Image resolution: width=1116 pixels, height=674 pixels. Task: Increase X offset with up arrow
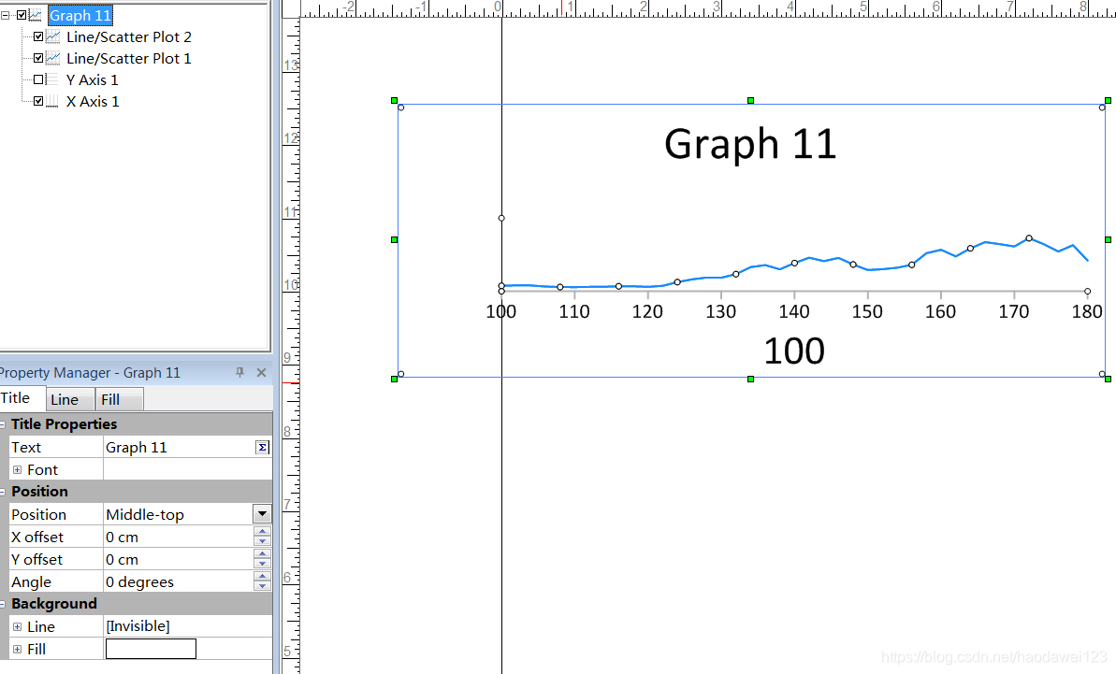tap(263, 532)
